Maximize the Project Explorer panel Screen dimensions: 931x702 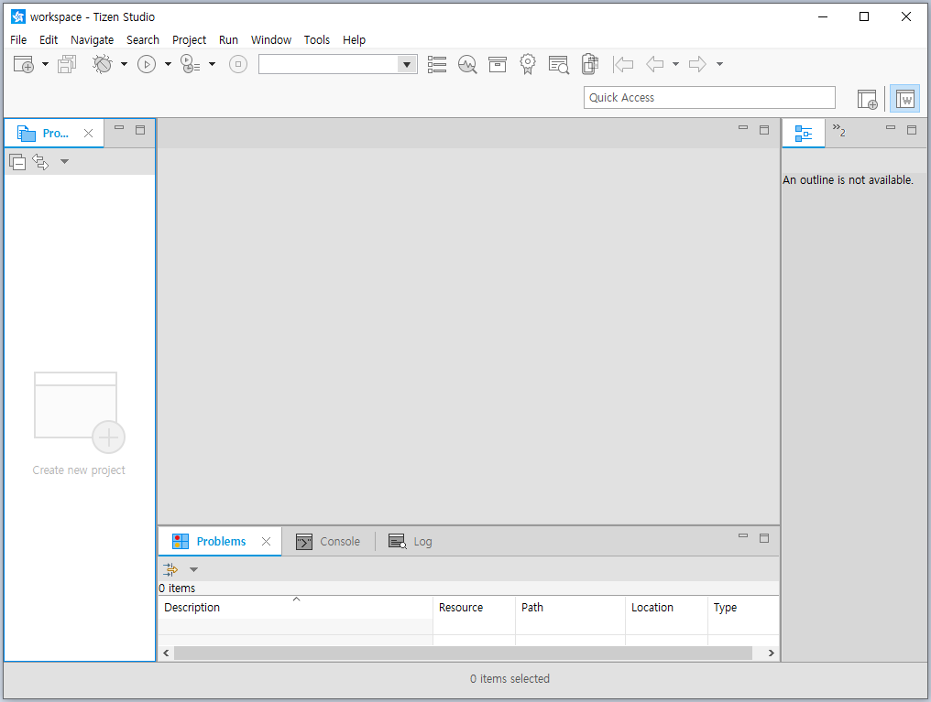pyautogui.click(x=140, y=130)
